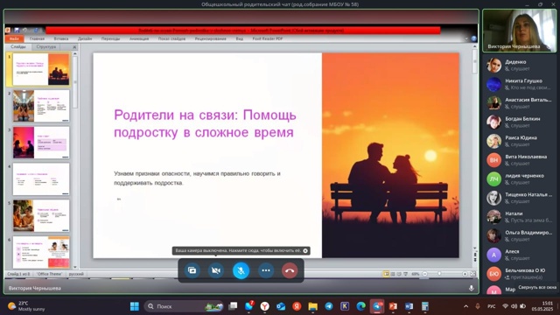Click the Save icon in the Quick Access toolbar
This screenshot has height=315, width=560.
[x=17, y=31]
